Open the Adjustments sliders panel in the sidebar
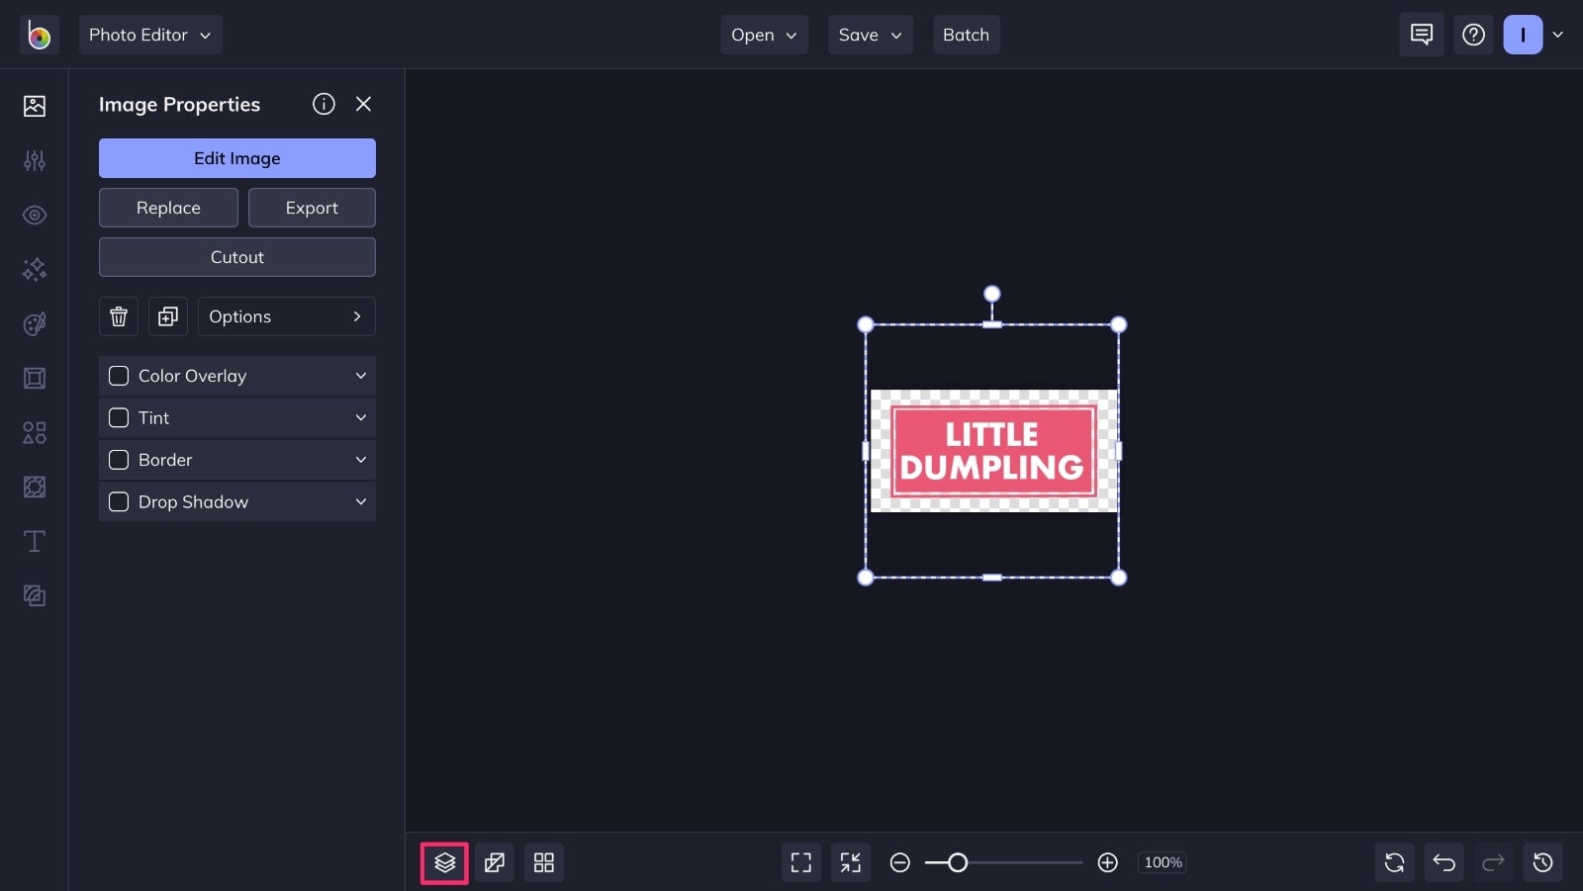 (34, 160)
